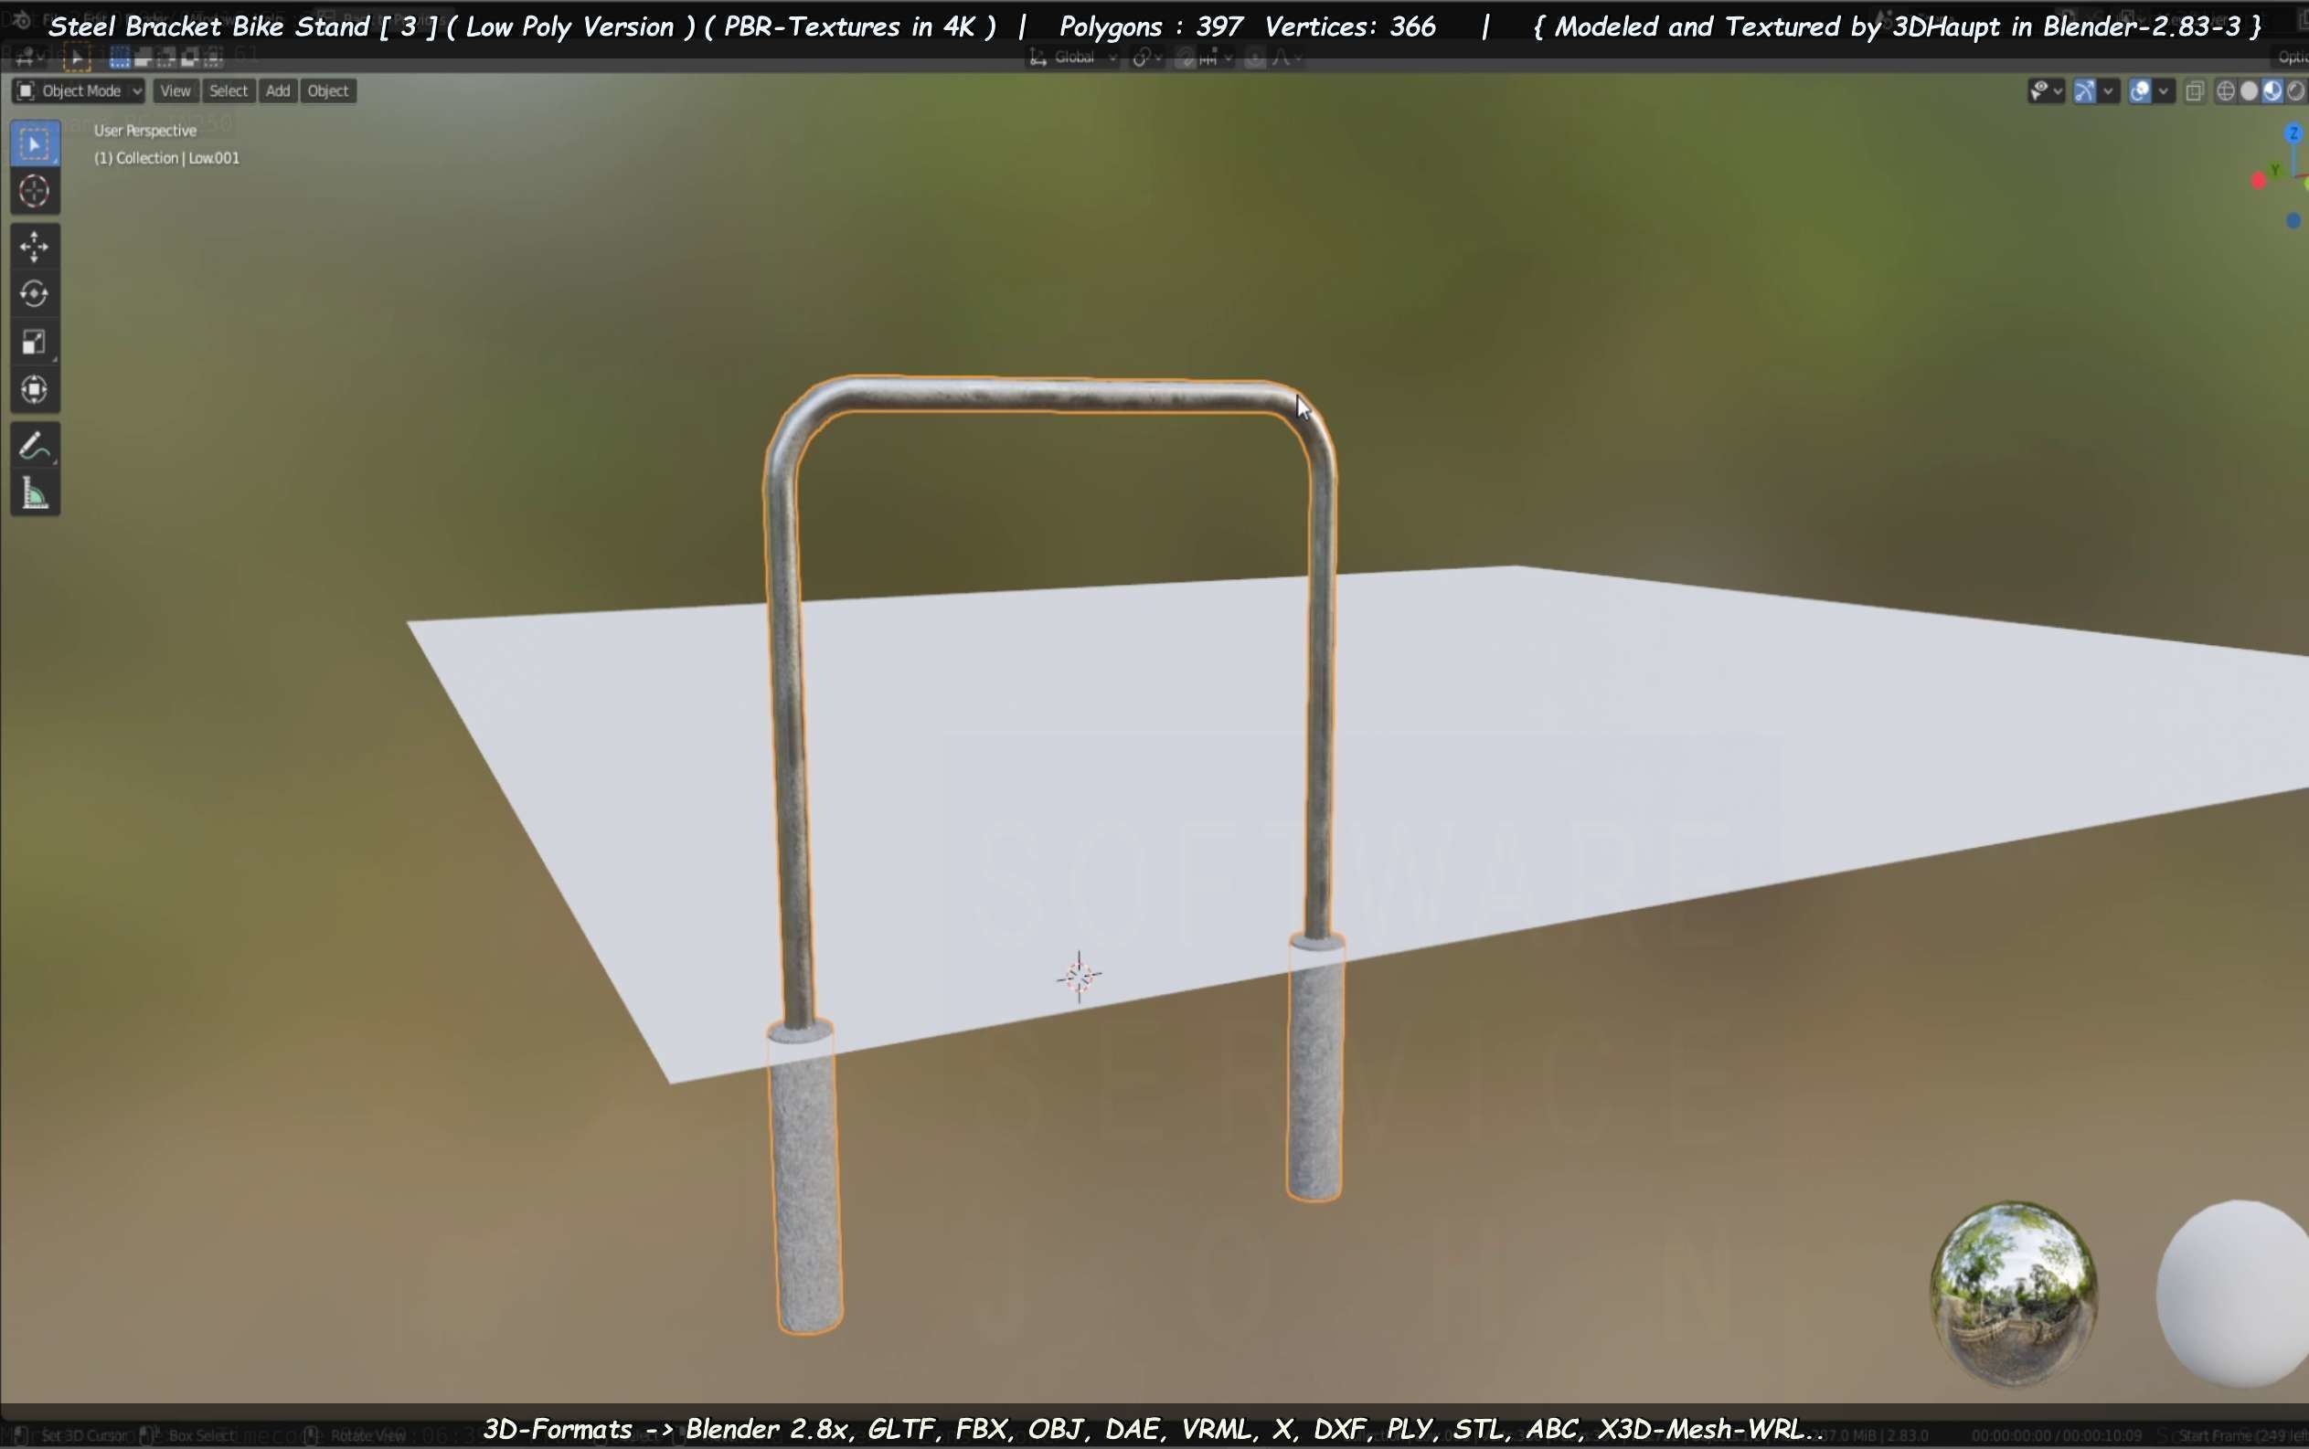Screen dimensions: 2309x1449
Task: Click the proportional editing falloff icon
Action: (x=1281, y=58)
